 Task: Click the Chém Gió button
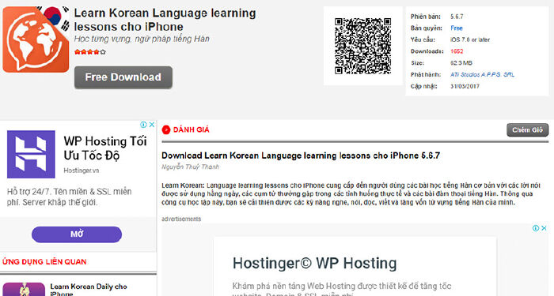(x=528, y=130)
